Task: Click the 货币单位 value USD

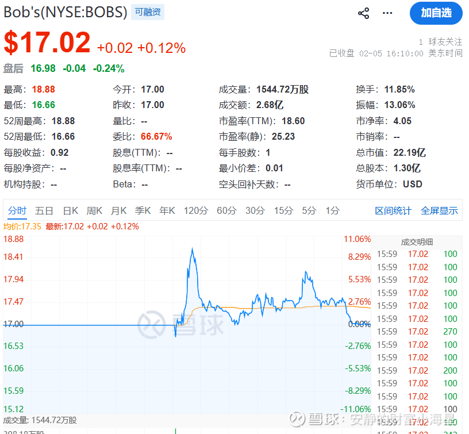Action: pos(413,184)
